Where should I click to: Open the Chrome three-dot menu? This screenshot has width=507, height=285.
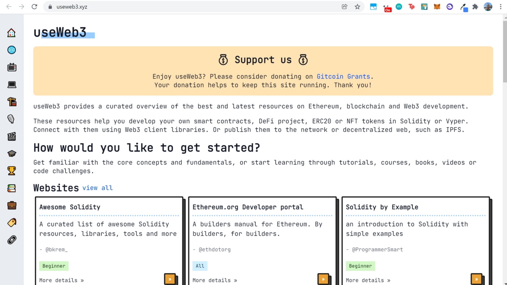point(500,7)
